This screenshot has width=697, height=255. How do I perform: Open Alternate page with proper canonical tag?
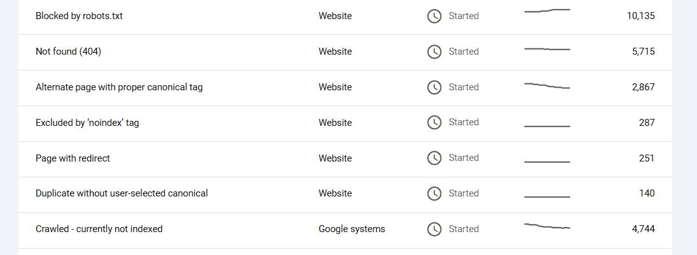(x=119, y=87)
